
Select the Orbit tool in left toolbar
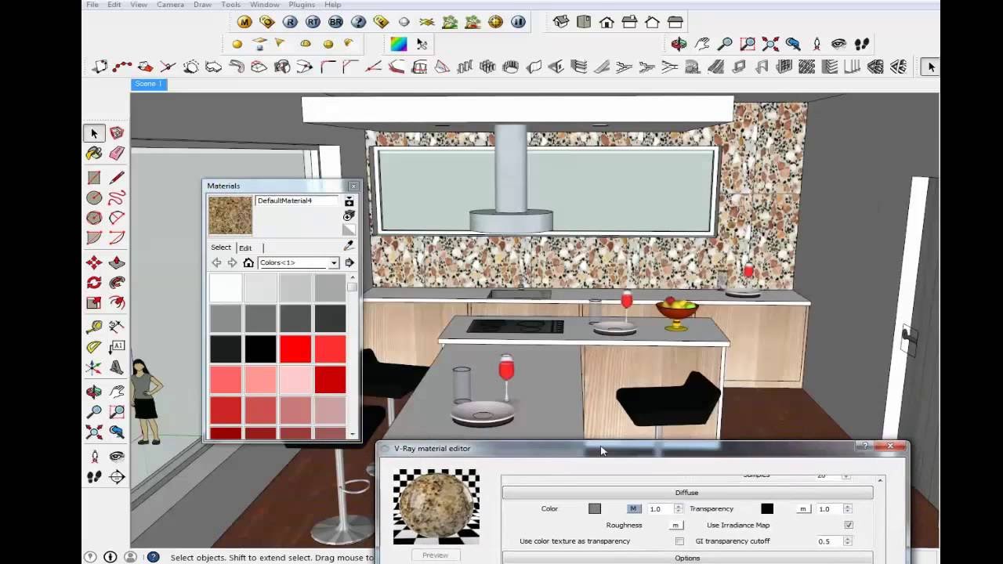(94, 391)
